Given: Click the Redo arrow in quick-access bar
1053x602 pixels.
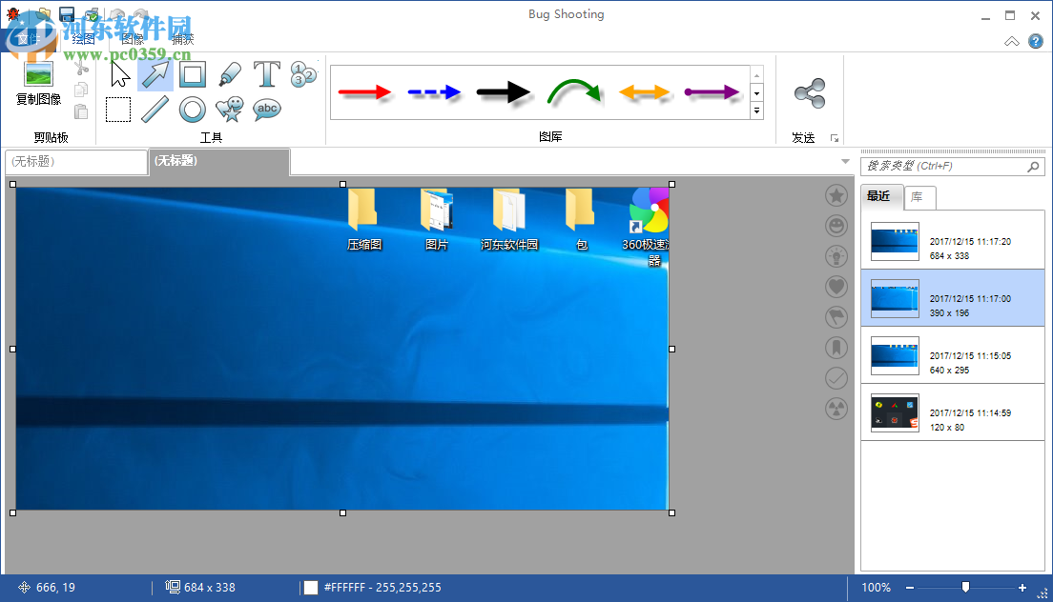Looking at the screenshot, I should click(141, 14).
